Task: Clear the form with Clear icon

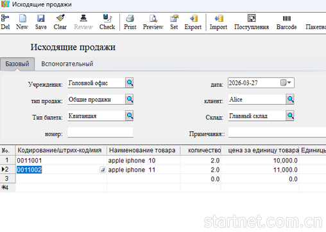Action: coord(60,22)
